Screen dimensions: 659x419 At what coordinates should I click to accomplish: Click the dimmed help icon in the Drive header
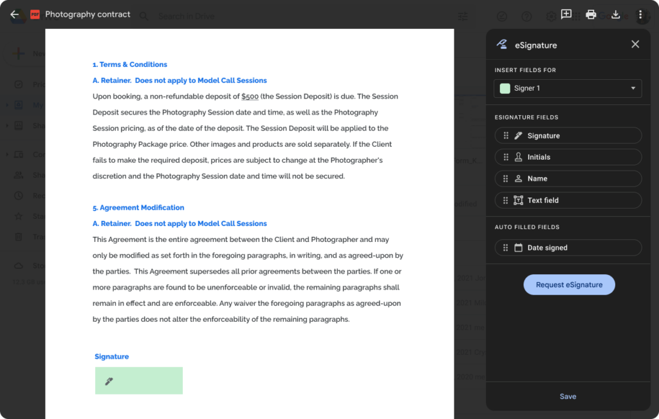[x=526, y=16]
